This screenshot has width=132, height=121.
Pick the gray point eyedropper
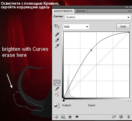pyautogui.click(x=57, y=40)
